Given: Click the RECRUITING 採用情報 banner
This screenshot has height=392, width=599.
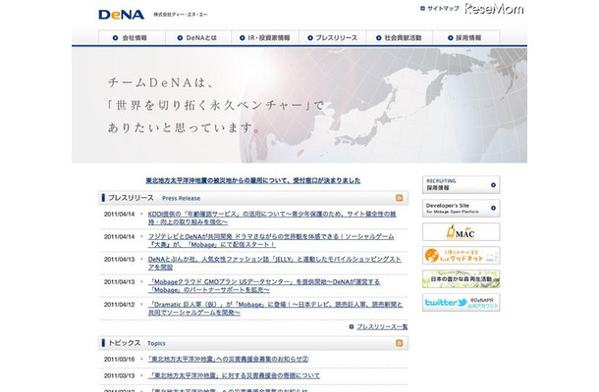Looking at the screenshot, I should pyautogui.click(x=462, y=184).
